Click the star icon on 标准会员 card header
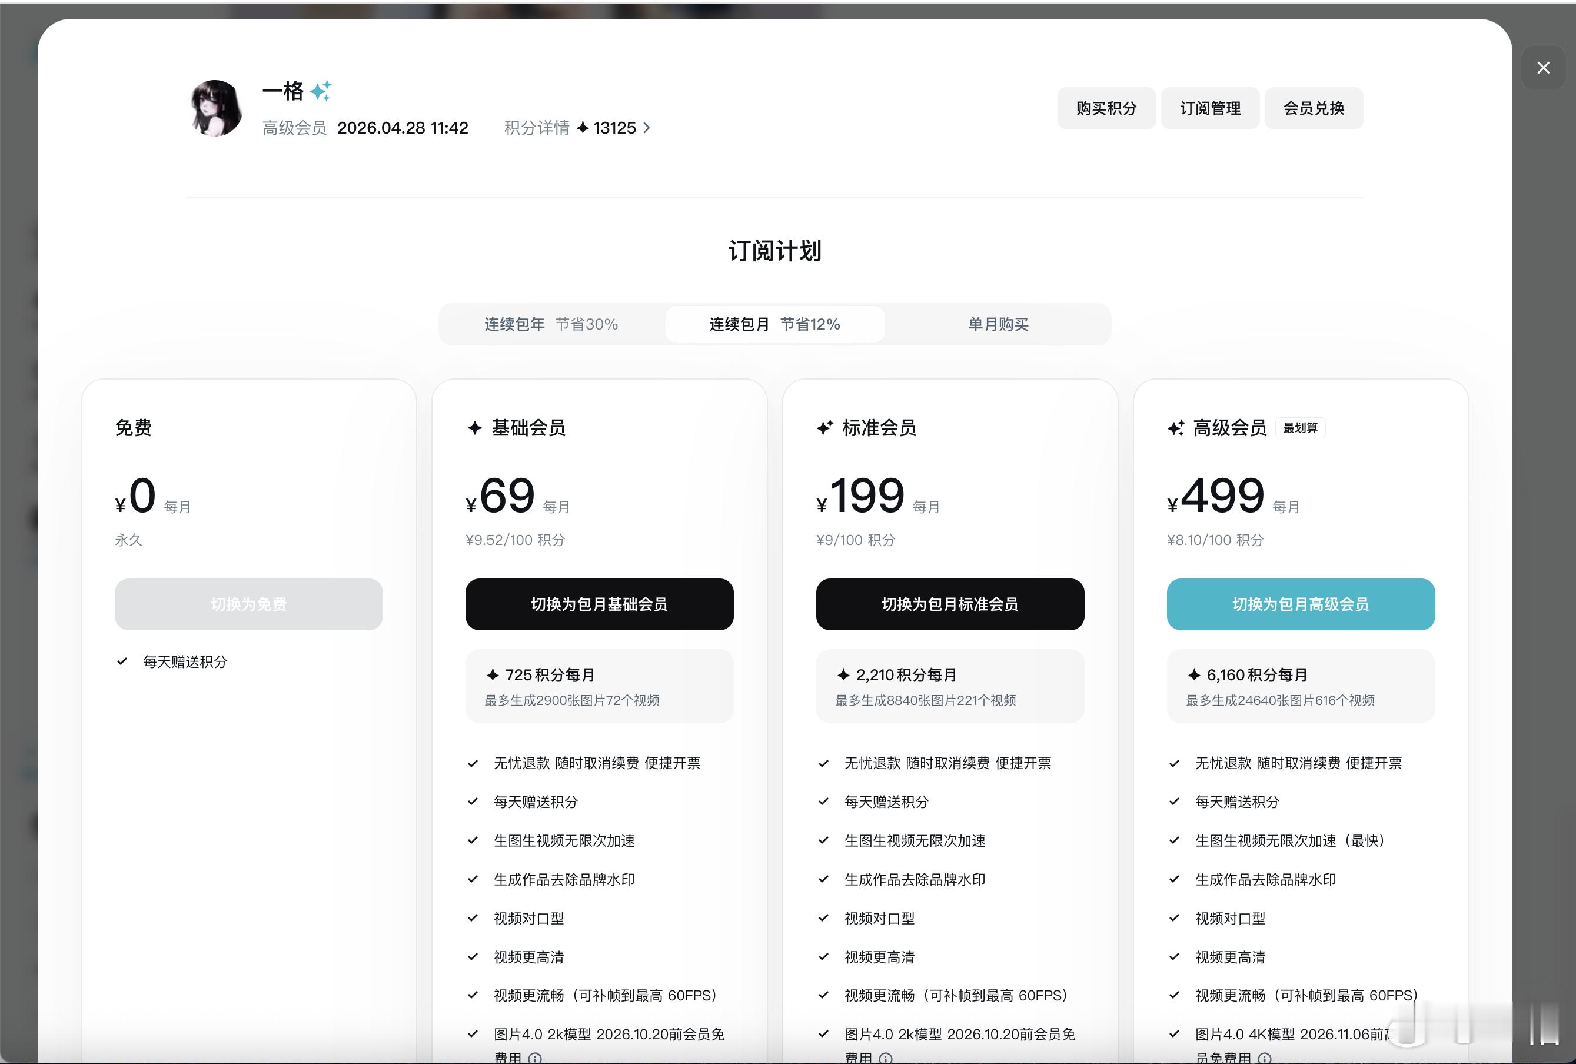Image resolution: width=1576 pixels, height=1064 pixels. (824, 427)
